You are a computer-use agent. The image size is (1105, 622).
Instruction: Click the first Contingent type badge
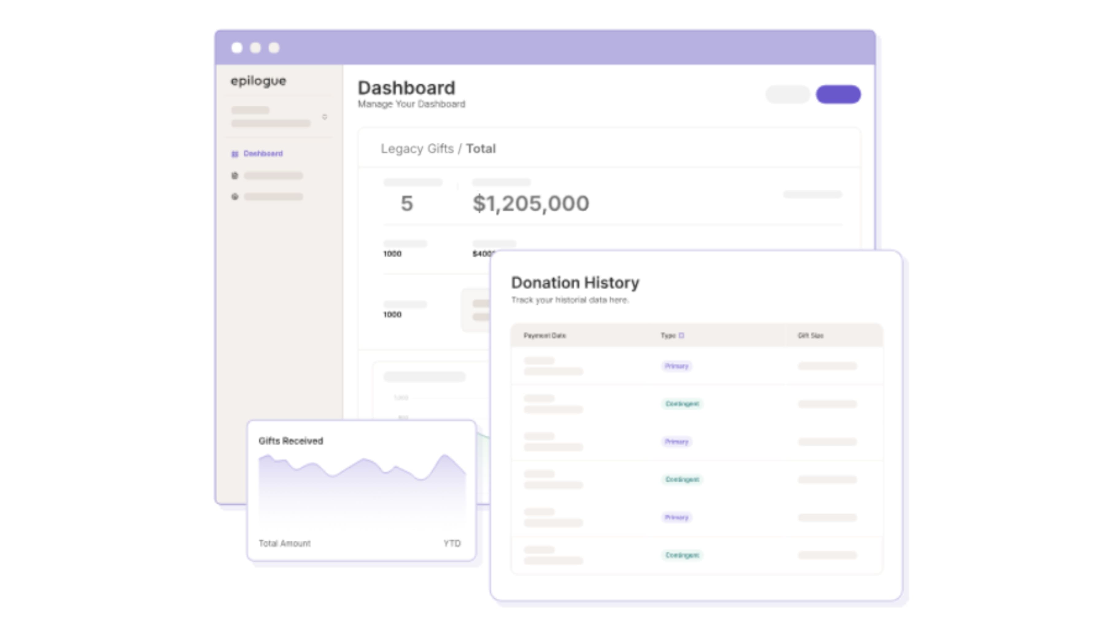682,404
